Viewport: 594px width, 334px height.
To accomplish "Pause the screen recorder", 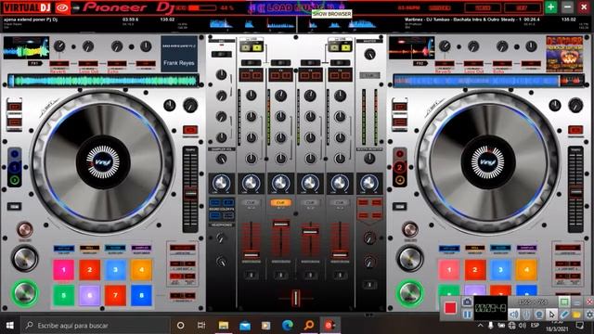I will 467,315.
